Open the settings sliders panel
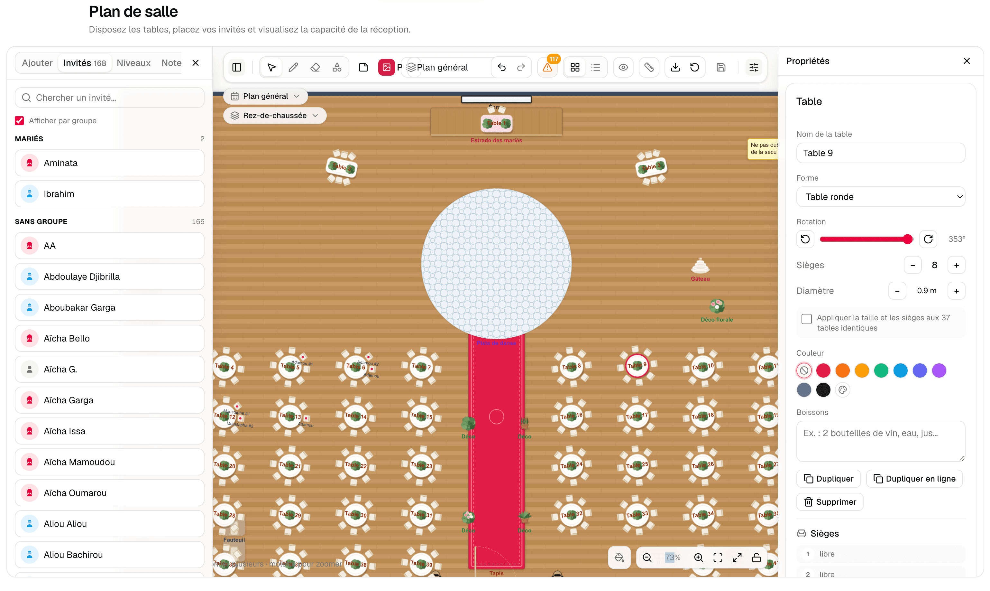The image size is (990, 591). coord(754,67)
